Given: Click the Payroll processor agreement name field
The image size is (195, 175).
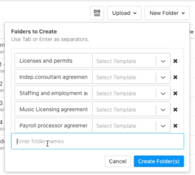Looking at the screenshot, I should [53, 126].
